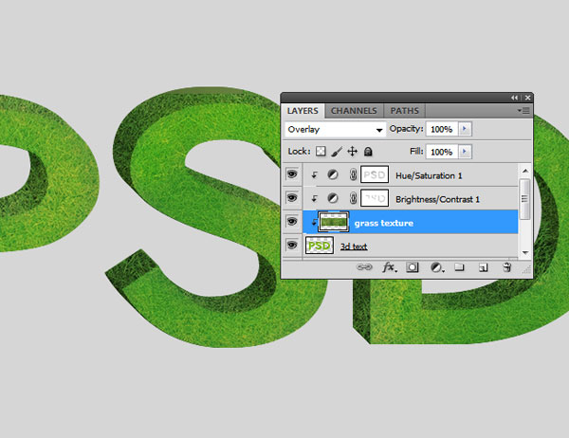Switch to the Channels tab
The image size is (569, 438).
[x=354, y=111]
